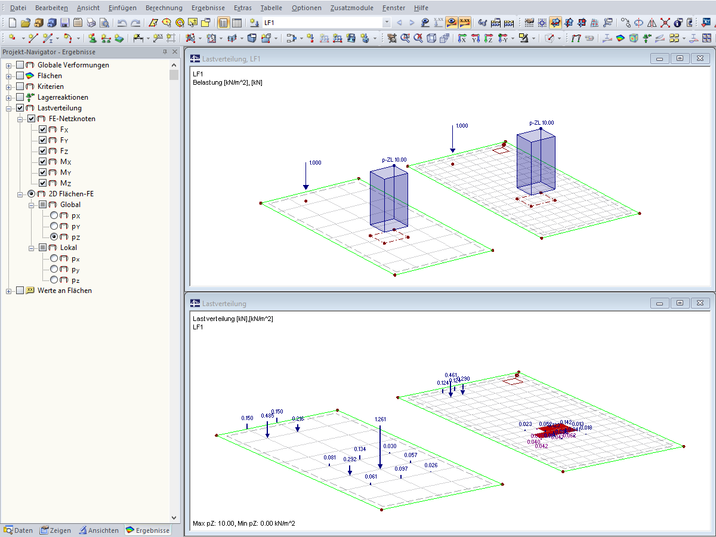Uncheck the FE-Netzknoten checkbox
The height and width of the screenshot is (537, 716).
[x=32, y=119]
